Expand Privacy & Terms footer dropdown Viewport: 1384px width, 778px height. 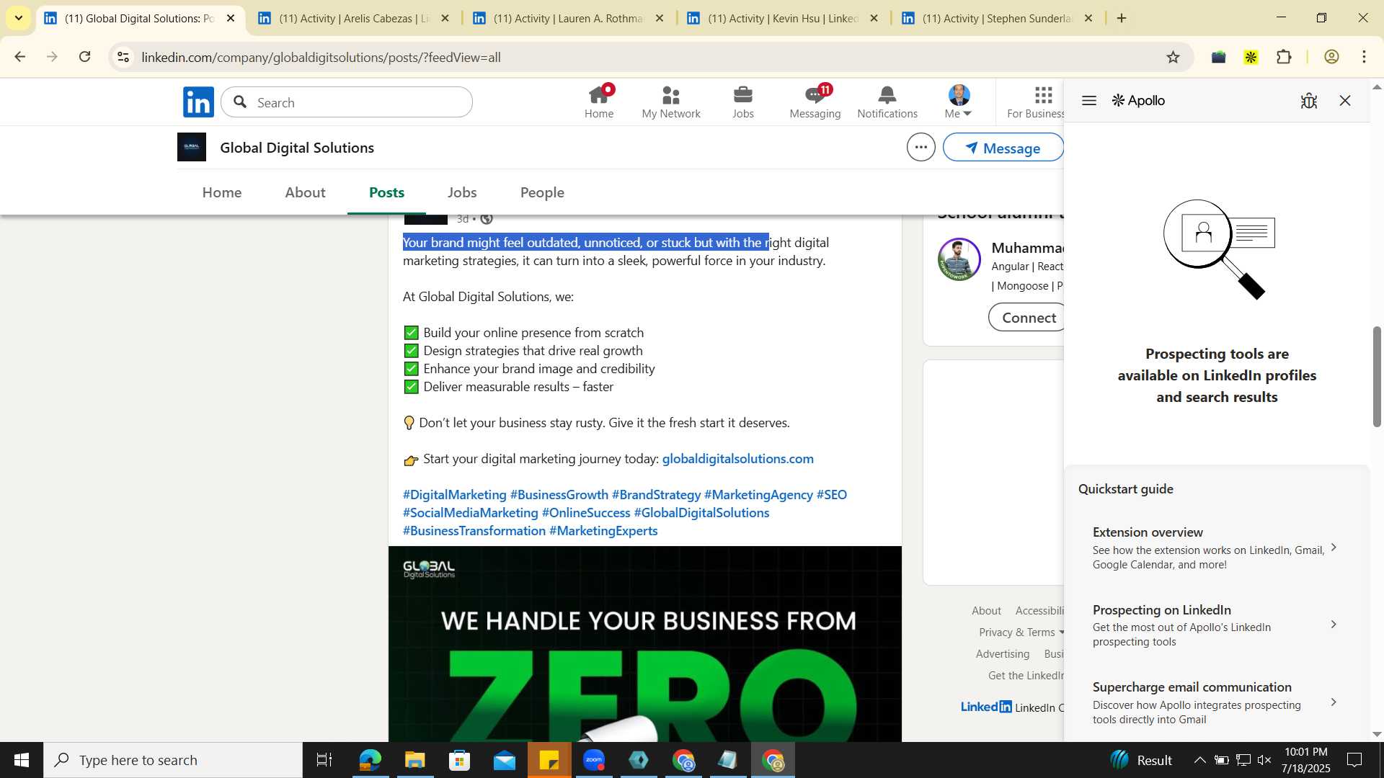1021,632
